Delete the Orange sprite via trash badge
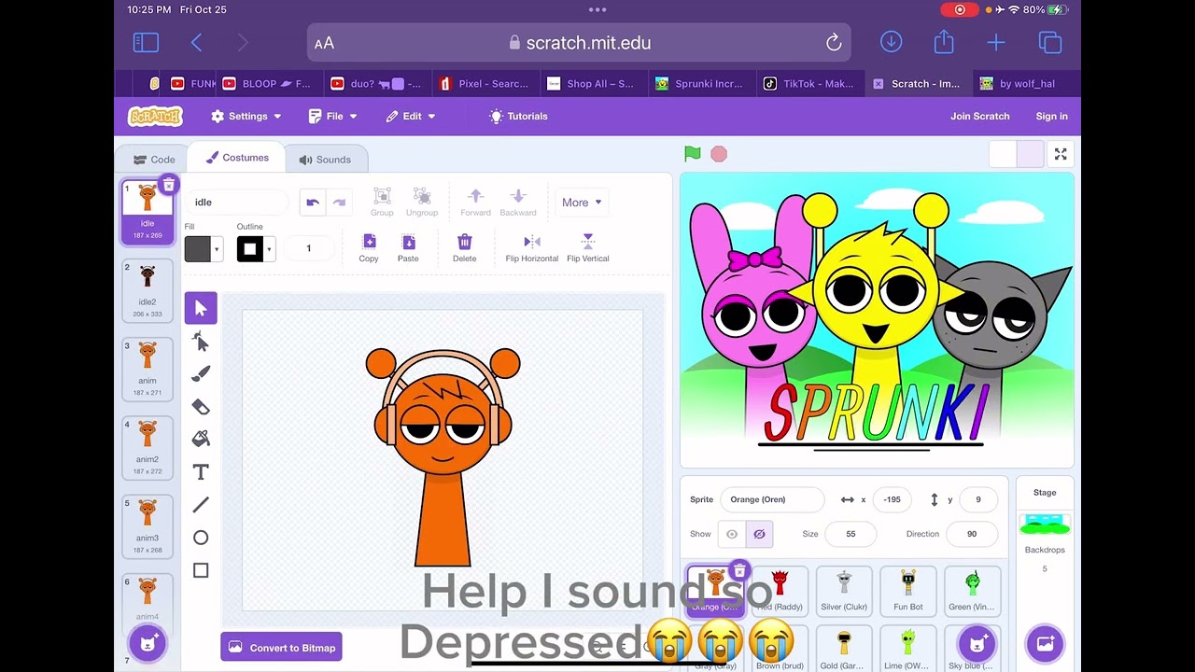 [739, 569]
